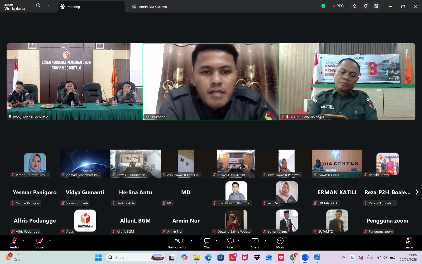Open the annotation pen tool in title bar
This screenshot has height=264, width=422.
tap(354, 6)
